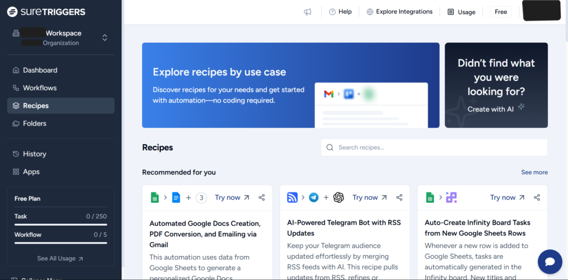Image resolution: width=568 pixels, height=280 pixels.
Task: Click the Telegram icon on the recipe card
Action: pos(314,197)
